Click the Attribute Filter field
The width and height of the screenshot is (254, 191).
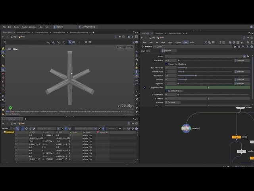tap(84, 129)
